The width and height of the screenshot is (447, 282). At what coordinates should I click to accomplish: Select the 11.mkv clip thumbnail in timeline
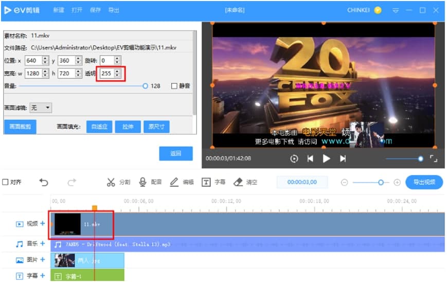click(68, 224)
